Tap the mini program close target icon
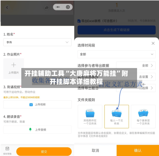Viewport: 159px width, 156px height. (68, 7)
